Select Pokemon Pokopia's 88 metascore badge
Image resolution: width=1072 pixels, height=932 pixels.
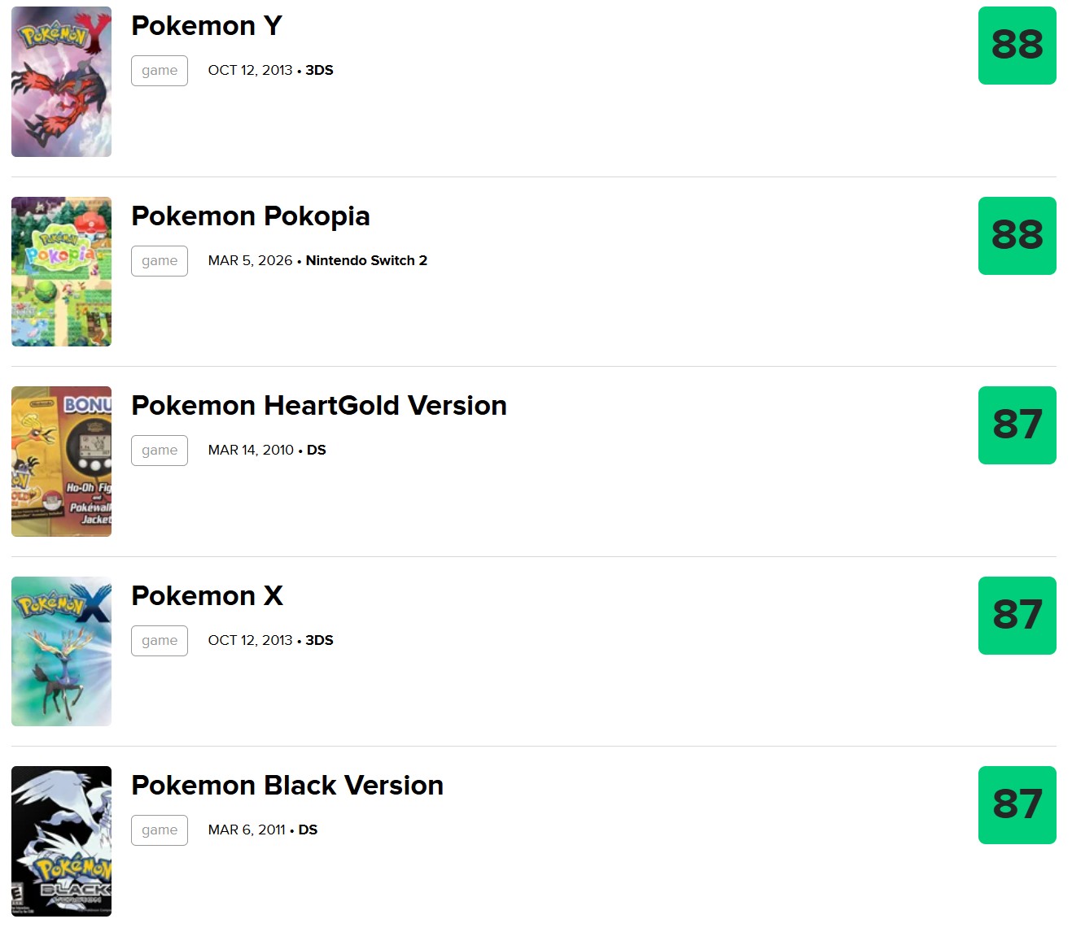click(1017, 236)
